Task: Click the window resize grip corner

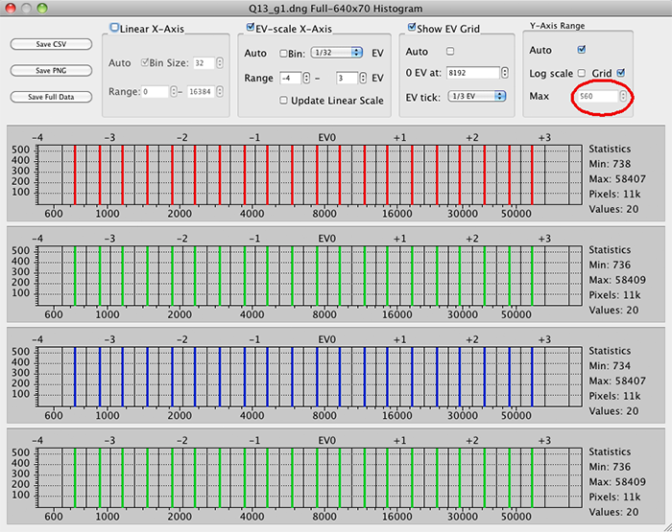Action: coord(667,528)
